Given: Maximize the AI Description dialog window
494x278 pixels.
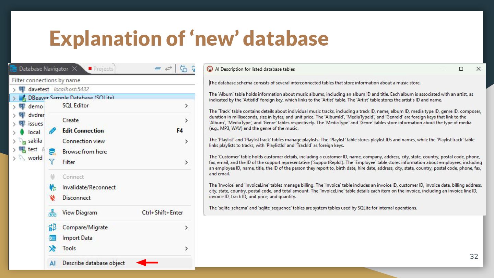Looking at the screenshot, I should (461, 69).
